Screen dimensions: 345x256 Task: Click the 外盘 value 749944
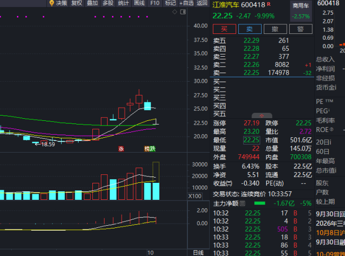click(x=248, y=157)
